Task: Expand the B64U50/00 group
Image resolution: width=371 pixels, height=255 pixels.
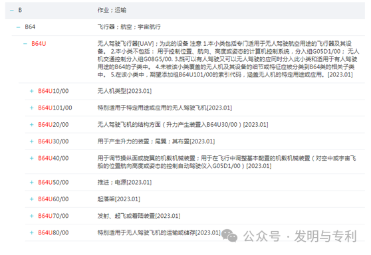Action: click(x=32, y=182)
